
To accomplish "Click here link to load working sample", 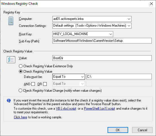I will (x=20, y=117).
